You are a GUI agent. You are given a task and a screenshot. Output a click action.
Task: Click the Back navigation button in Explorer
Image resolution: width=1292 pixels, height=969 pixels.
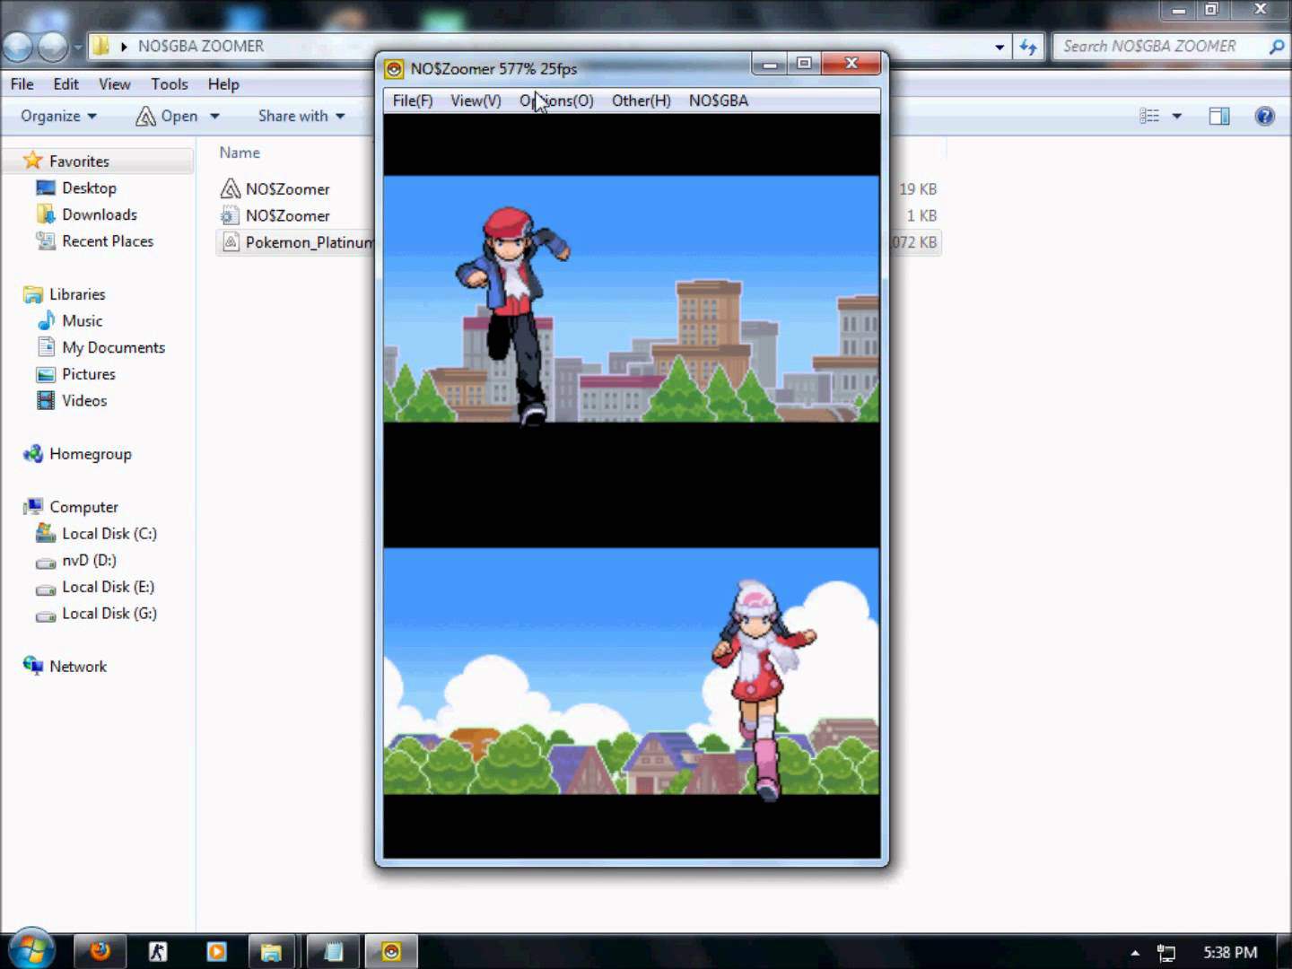pyautogui.click(x=18, y=46)
